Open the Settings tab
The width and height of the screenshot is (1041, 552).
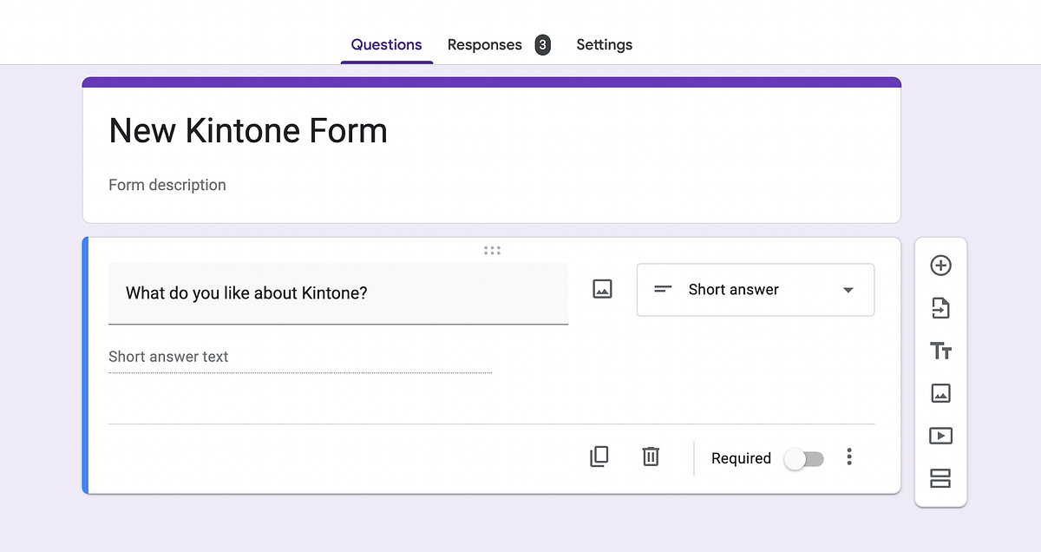(604, 44)
